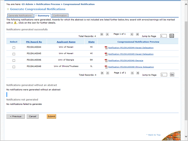Sort by PR/Award No column header
This screenshot has width=188, height=141.
[34, 42]
